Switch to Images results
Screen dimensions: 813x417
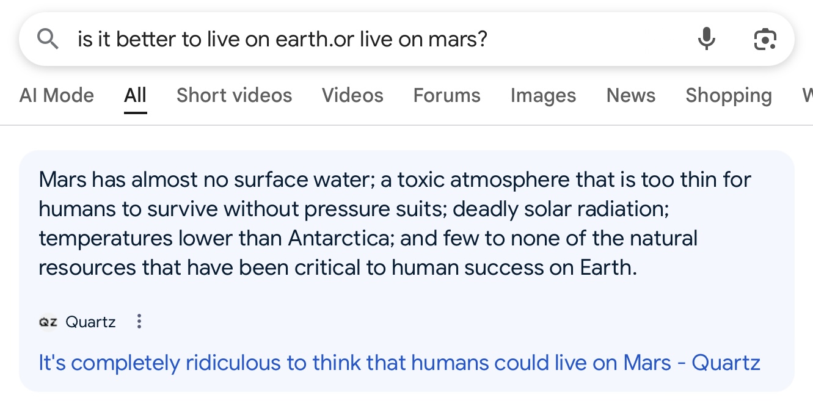543,96
